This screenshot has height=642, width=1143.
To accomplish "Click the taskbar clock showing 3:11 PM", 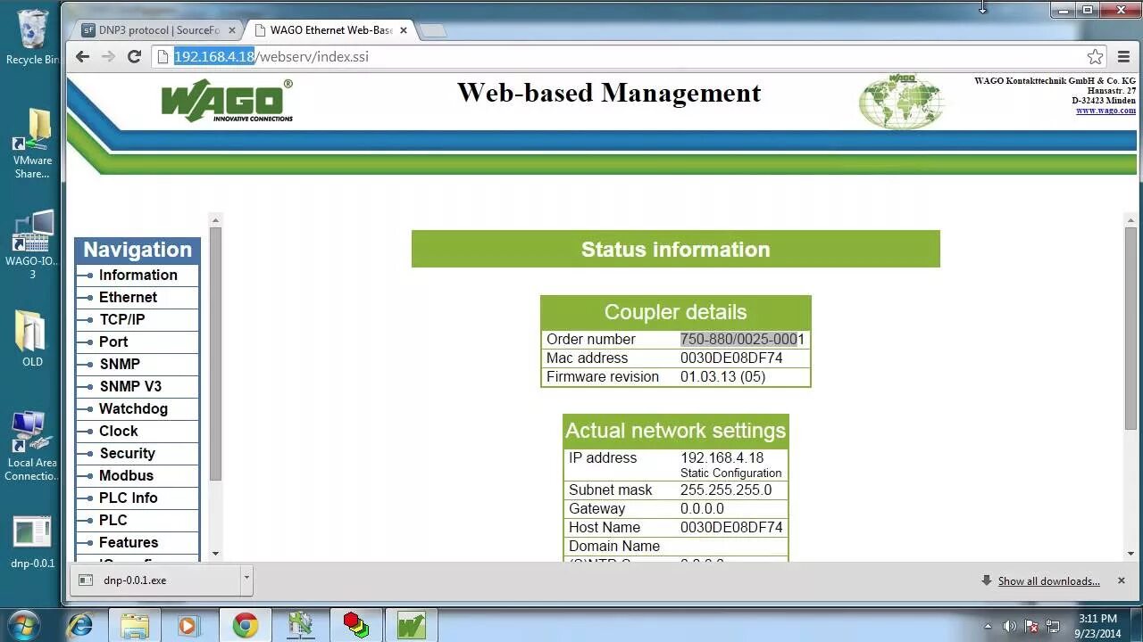I will 1097,625.
